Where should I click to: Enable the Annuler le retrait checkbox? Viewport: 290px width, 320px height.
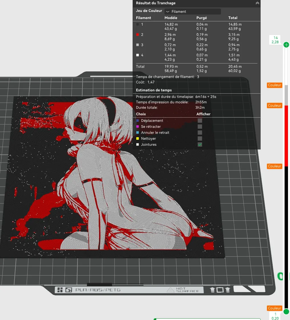[200, 132]
